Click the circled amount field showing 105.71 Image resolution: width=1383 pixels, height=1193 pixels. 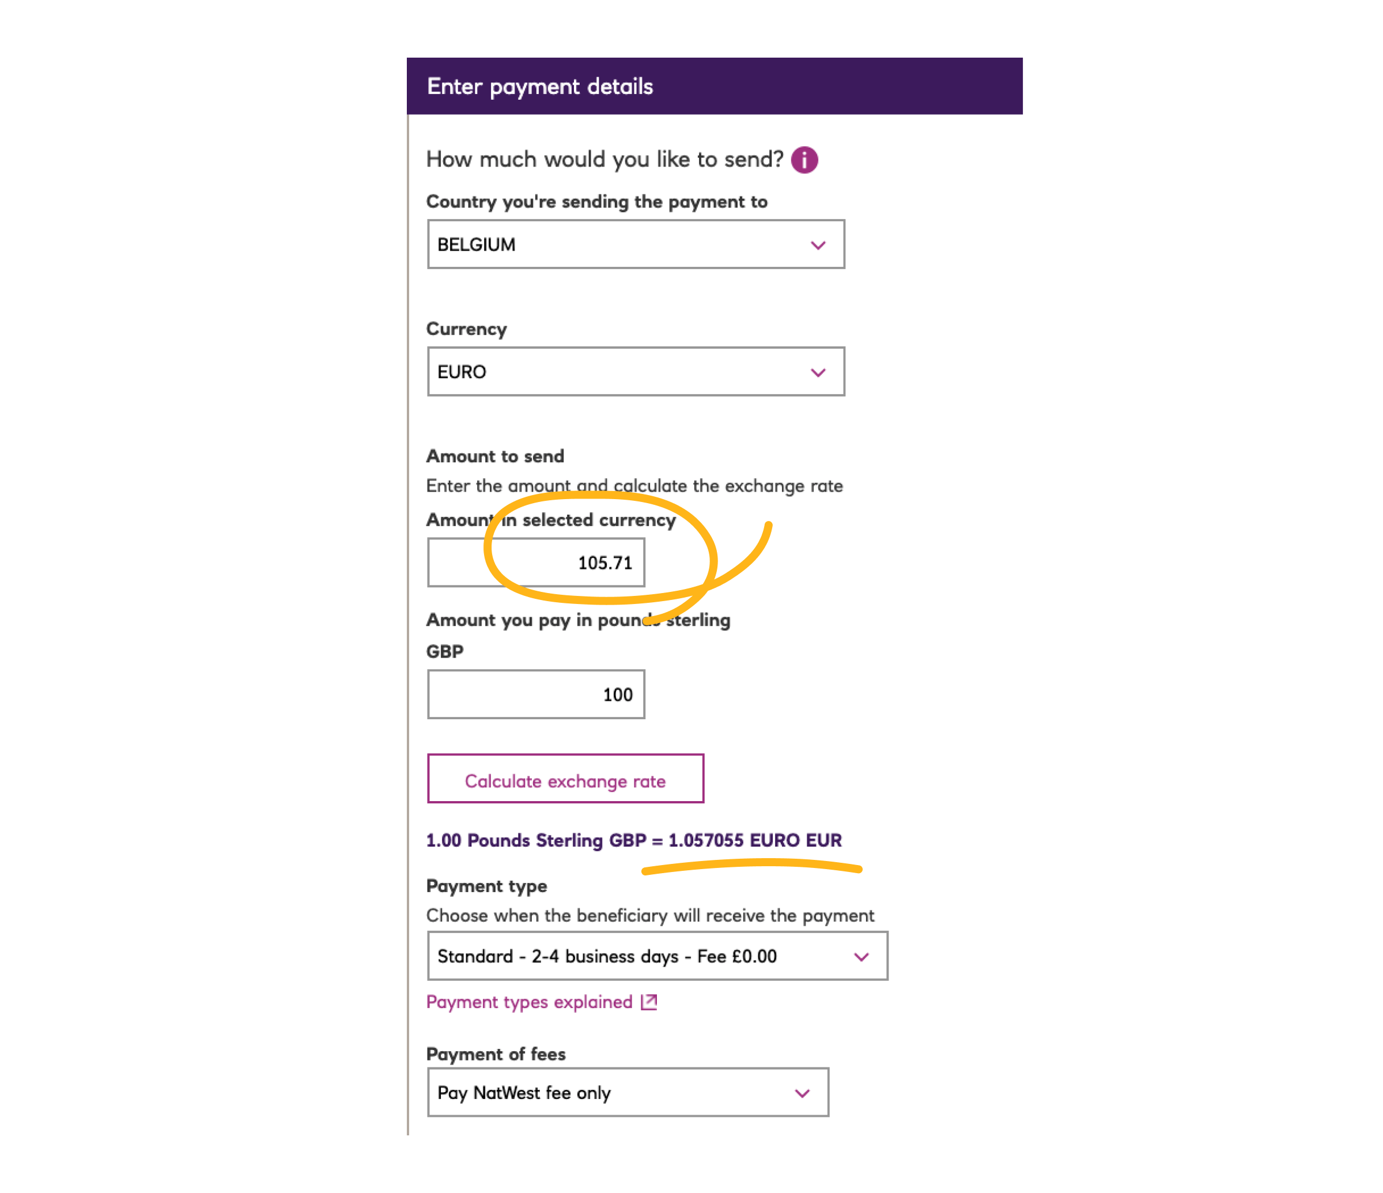coord(536,562)
